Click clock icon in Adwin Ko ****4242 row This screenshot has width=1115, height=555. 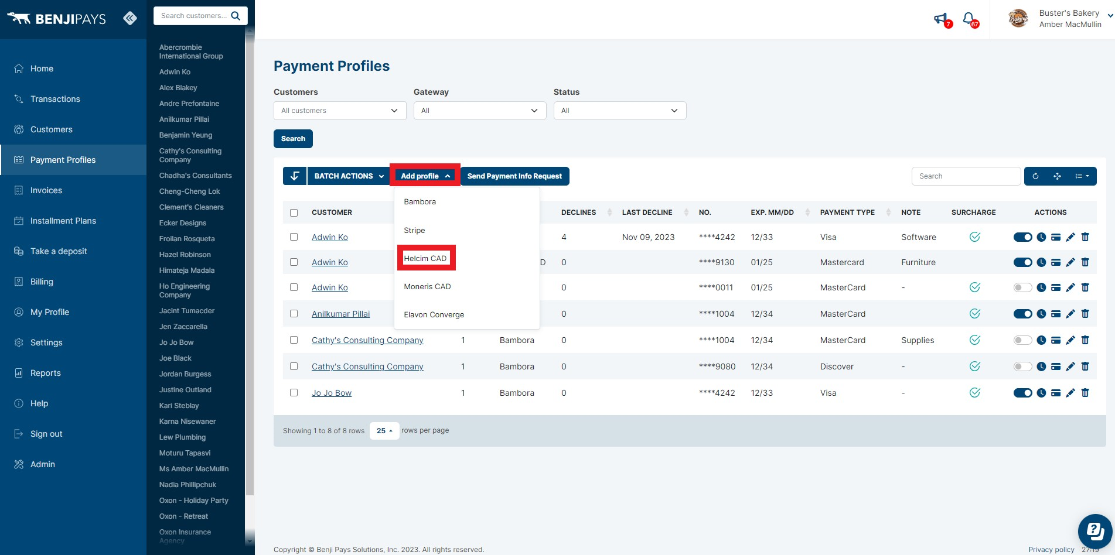click(x=1041, y=237)
